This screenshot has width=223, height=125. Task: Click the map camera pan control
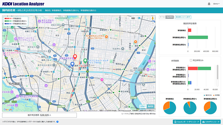(153, 23)
